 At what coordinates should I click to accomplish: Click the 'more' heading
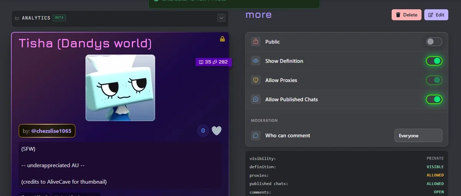point(259,15)
